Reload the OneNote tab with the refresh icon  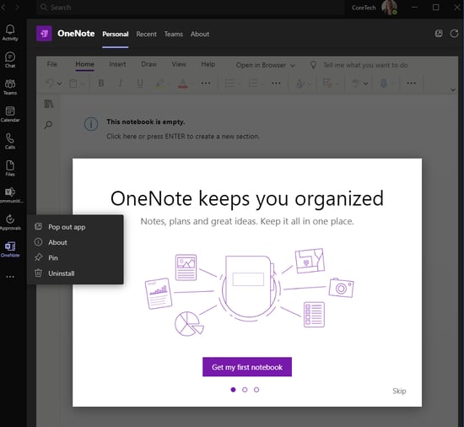(454, 34)
